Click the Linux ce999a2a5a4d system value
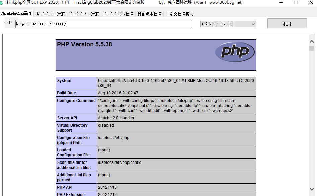Screen dimensions: 317x196 [176, 83]
